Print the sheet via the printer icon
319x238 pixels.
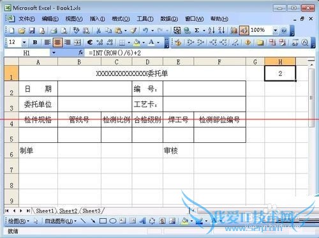(x=54, y=31)
